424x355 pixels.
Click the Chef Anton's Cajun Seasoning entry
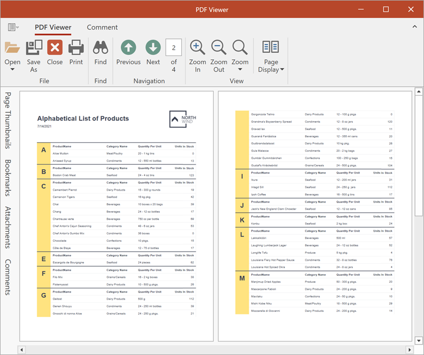point(72,226)
